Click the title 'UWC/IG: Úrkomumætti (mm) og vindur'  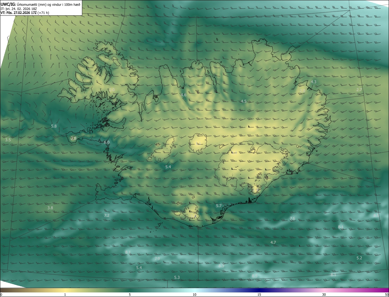[30, 5]
